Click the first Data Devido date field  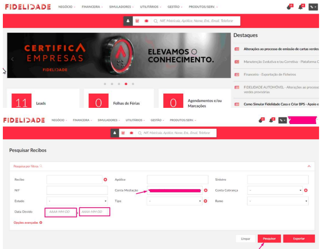(x=61, y=212)
